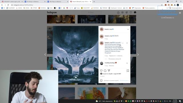Go to previous post with left arrow
Viewport: 183px width, 103px height.
45,55
